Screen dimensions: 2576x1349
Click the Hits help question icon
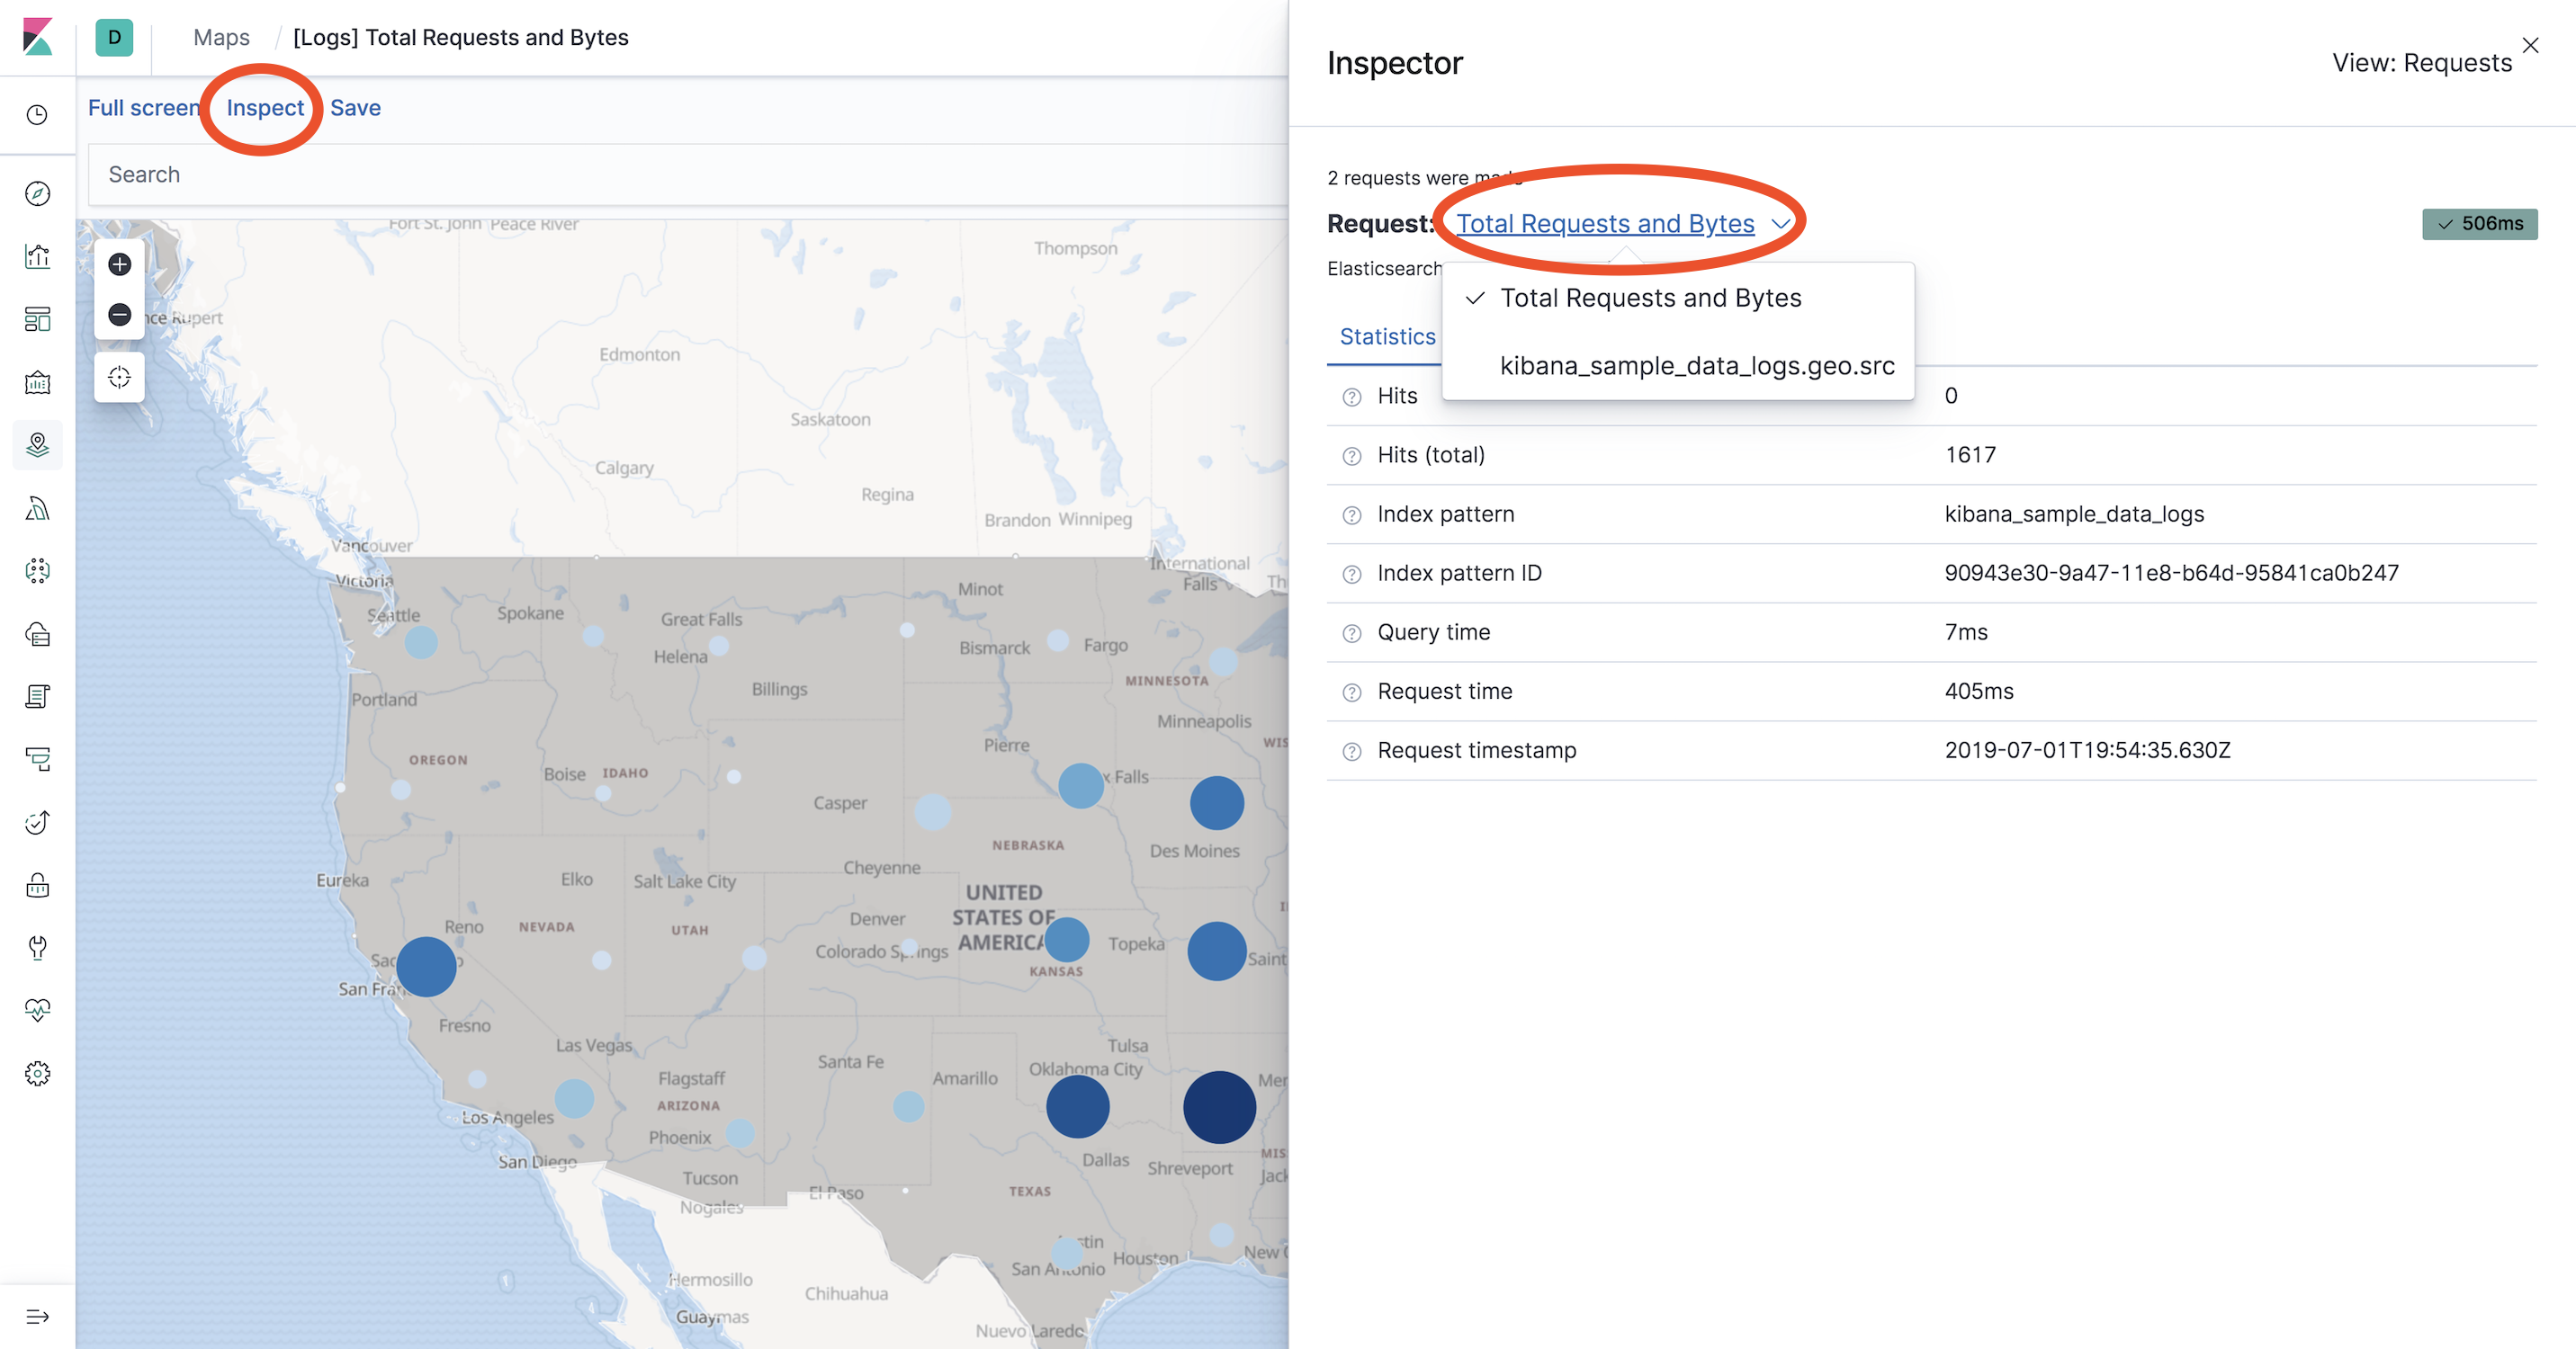pyautogui.click(x=1352, y=397)
